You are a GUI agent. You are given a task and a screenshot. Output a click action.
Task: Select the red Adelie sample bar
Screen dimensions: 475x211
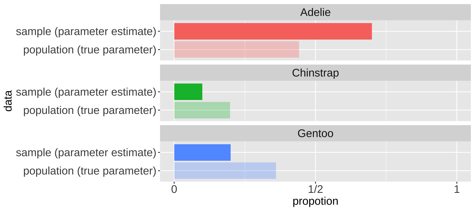tap(273, 31)
